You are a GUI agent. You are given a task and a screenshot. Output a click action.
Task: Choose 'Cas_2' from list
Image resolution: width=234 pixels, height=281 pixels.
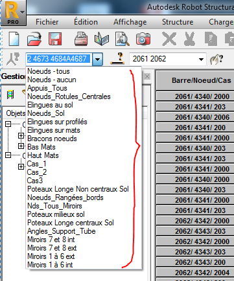pos(84,172)
